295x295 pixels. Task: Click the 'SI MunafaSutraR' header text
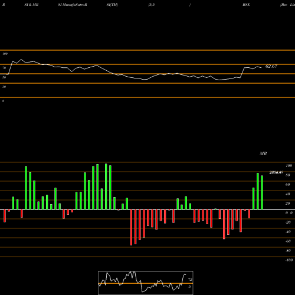click(73, 5)
